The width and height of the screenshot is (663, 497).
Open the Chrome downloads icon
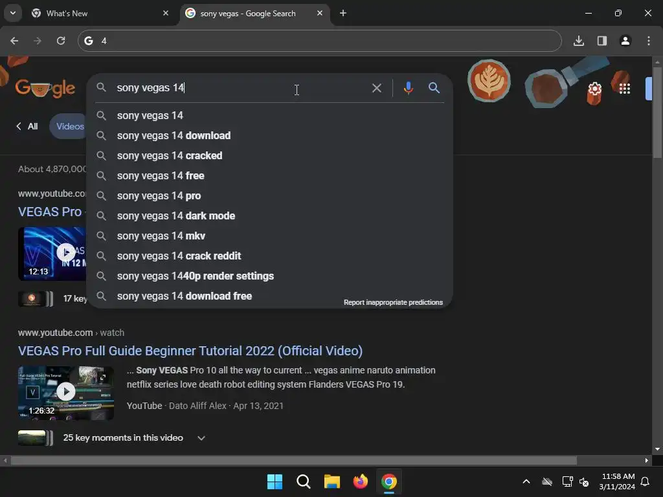tap(578, 41)
